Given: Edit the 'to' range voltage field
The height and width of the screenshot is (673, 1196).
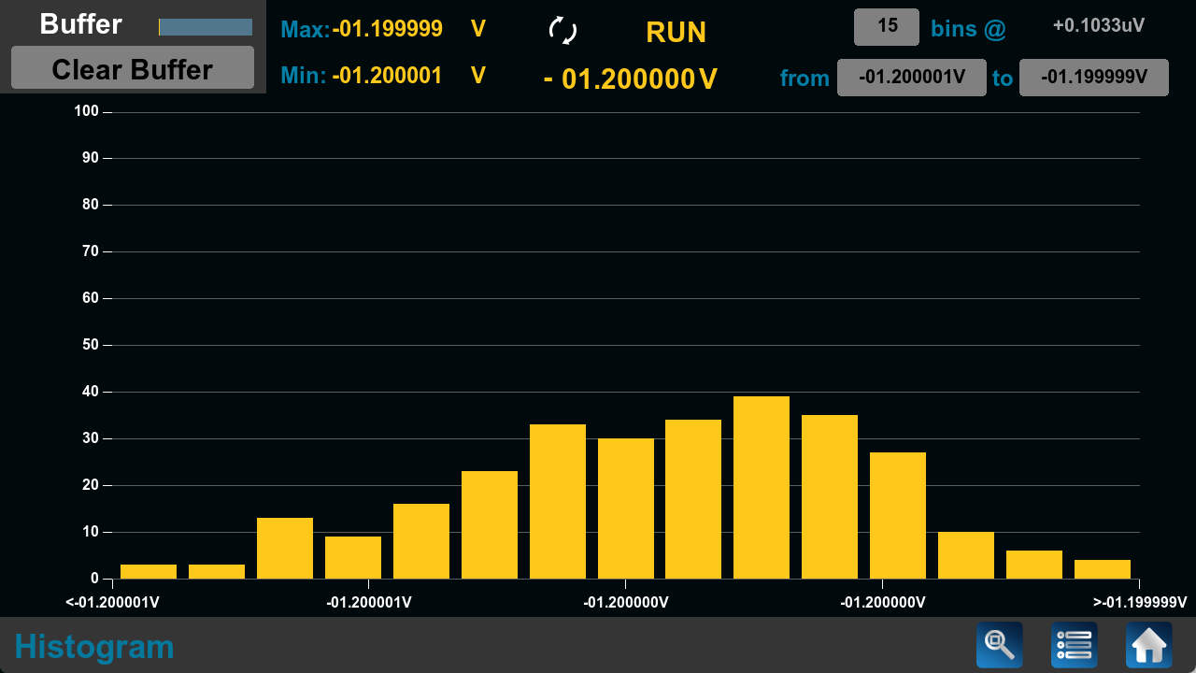Looking at the screenshot, I should [1093, 78].
